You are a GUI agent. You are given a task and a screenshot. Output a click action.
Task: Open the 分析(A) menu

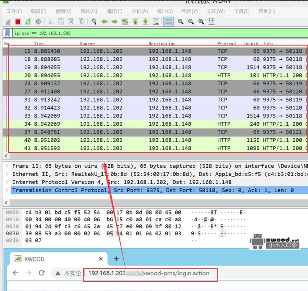click(139, 11)
